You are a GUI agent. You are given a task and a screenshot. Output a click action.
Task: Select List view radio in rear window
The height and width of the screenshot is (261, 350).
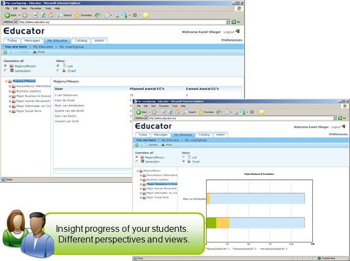[58, 66]
